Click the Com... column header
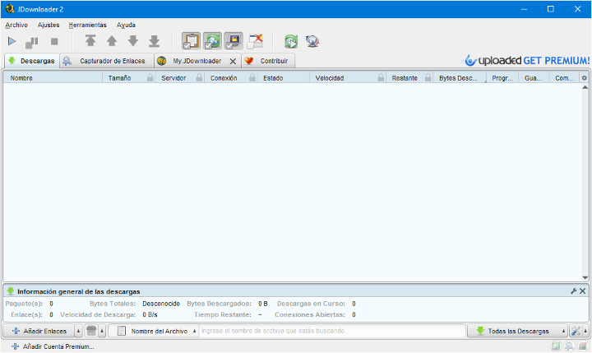The height and width of the screenshot is (353, 592). [564, 78]
